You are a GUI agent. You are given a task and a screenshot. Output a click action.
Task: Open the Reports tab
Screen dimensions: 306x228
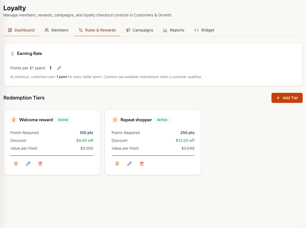(x=174, y=30)
